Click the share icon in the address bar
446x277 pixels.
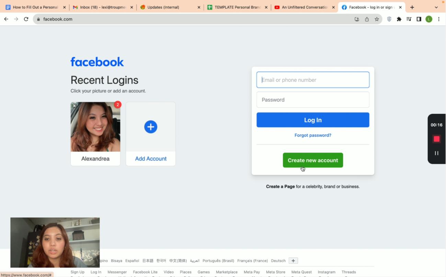click(367, 19)
